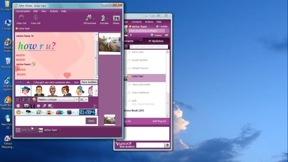The image size is (288, 162).
Task: Toggle the Audibles panel button
Action: click(26, 106)
